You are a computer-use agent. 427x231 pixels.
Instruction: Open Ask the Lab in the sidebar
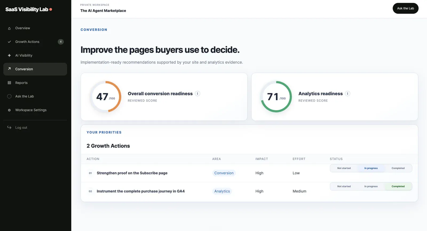(35, 96)
